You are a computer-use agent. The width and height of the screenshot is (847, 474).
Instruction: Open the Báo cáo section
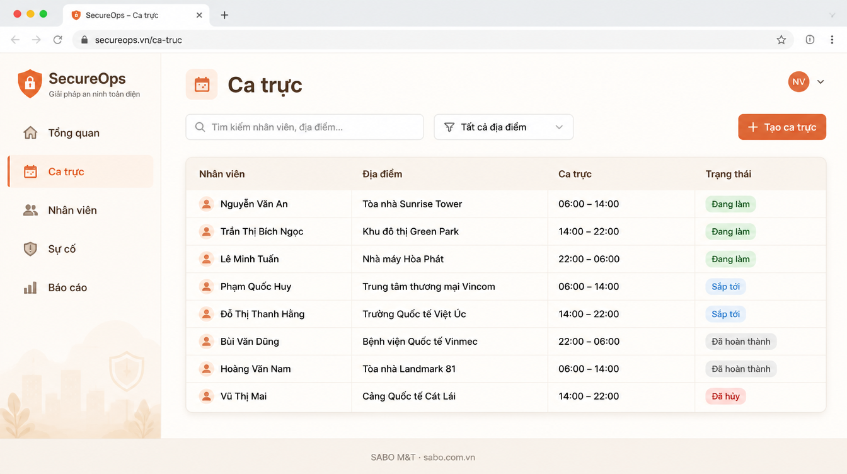[x=80, y=287]
